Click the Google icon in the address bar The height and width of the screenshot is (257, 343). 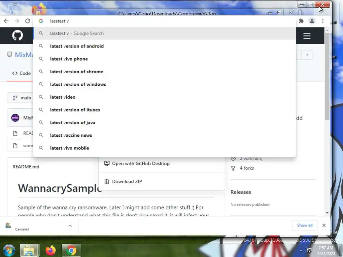[x=41, y=21]
